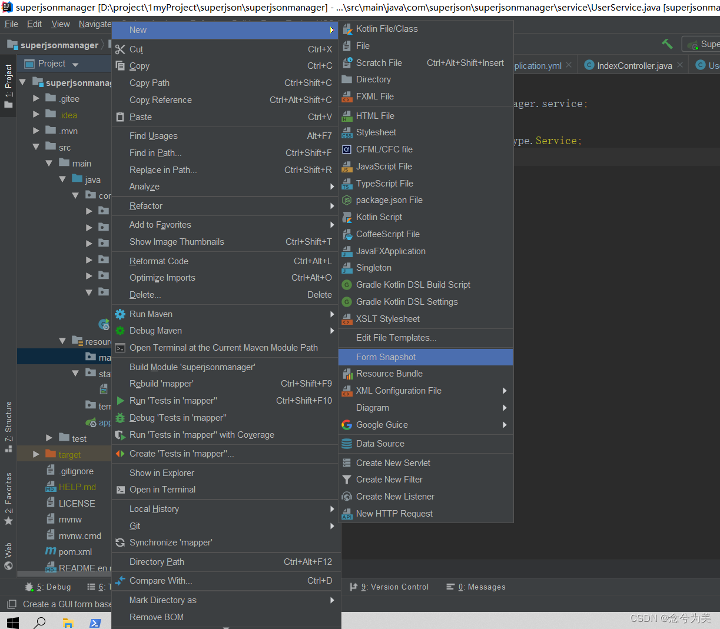The height and width of the screenshot is (629, 720).
Task: Click the Run with Coverage shield icon
Action: [120, 435]
